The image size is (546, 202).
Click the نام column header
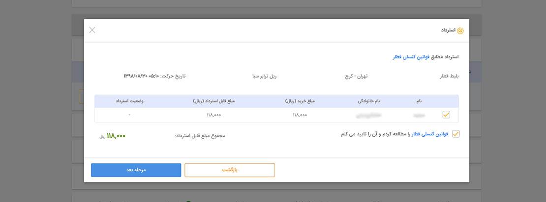point(419,101)
